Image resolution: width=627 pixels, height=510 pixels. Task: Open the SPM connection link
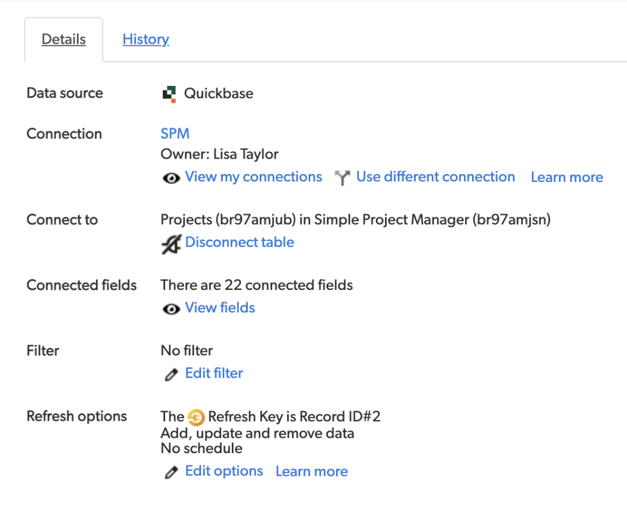click(x=175, y=134)
